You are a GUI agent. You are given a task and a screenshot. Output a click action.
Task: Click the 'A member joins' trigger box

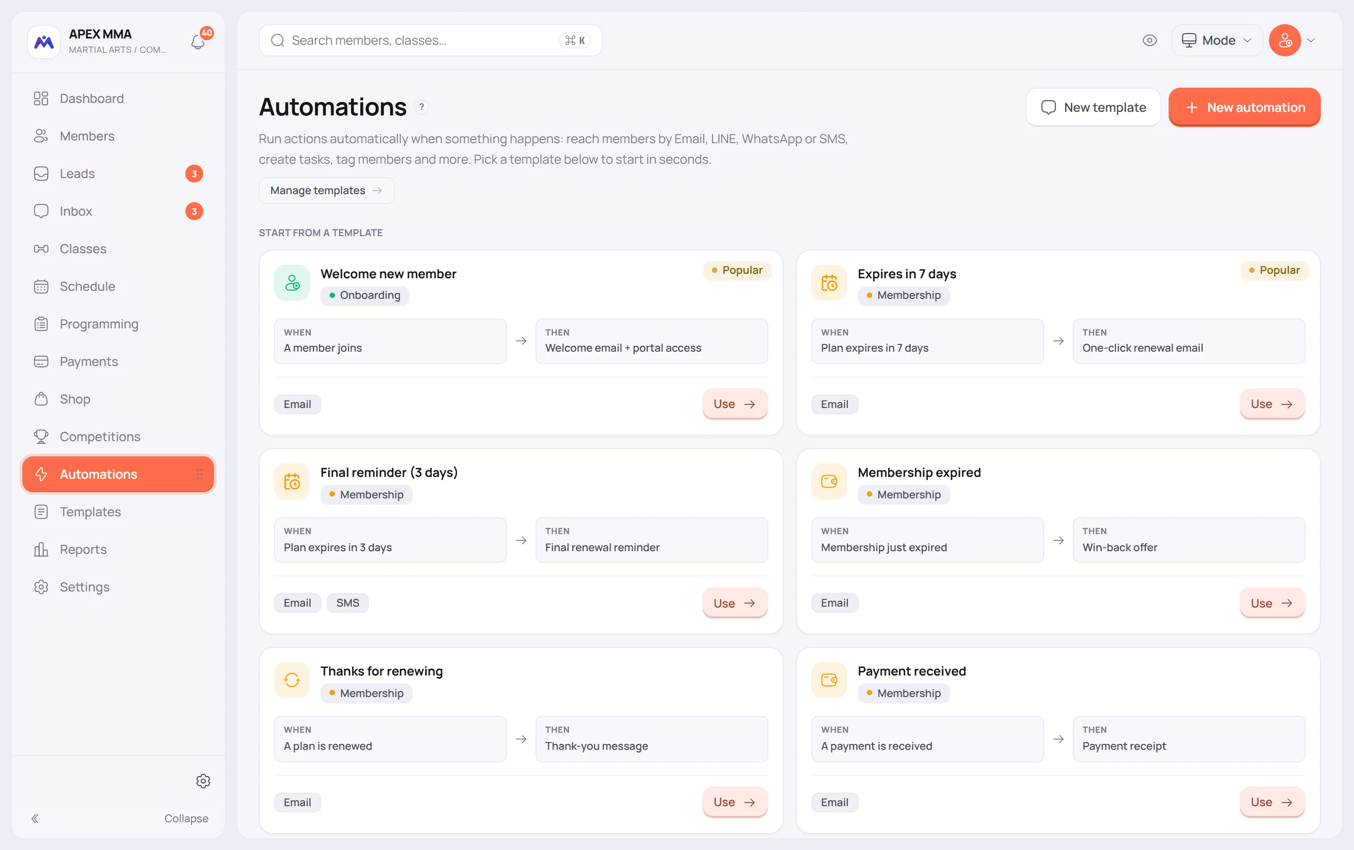390,341
